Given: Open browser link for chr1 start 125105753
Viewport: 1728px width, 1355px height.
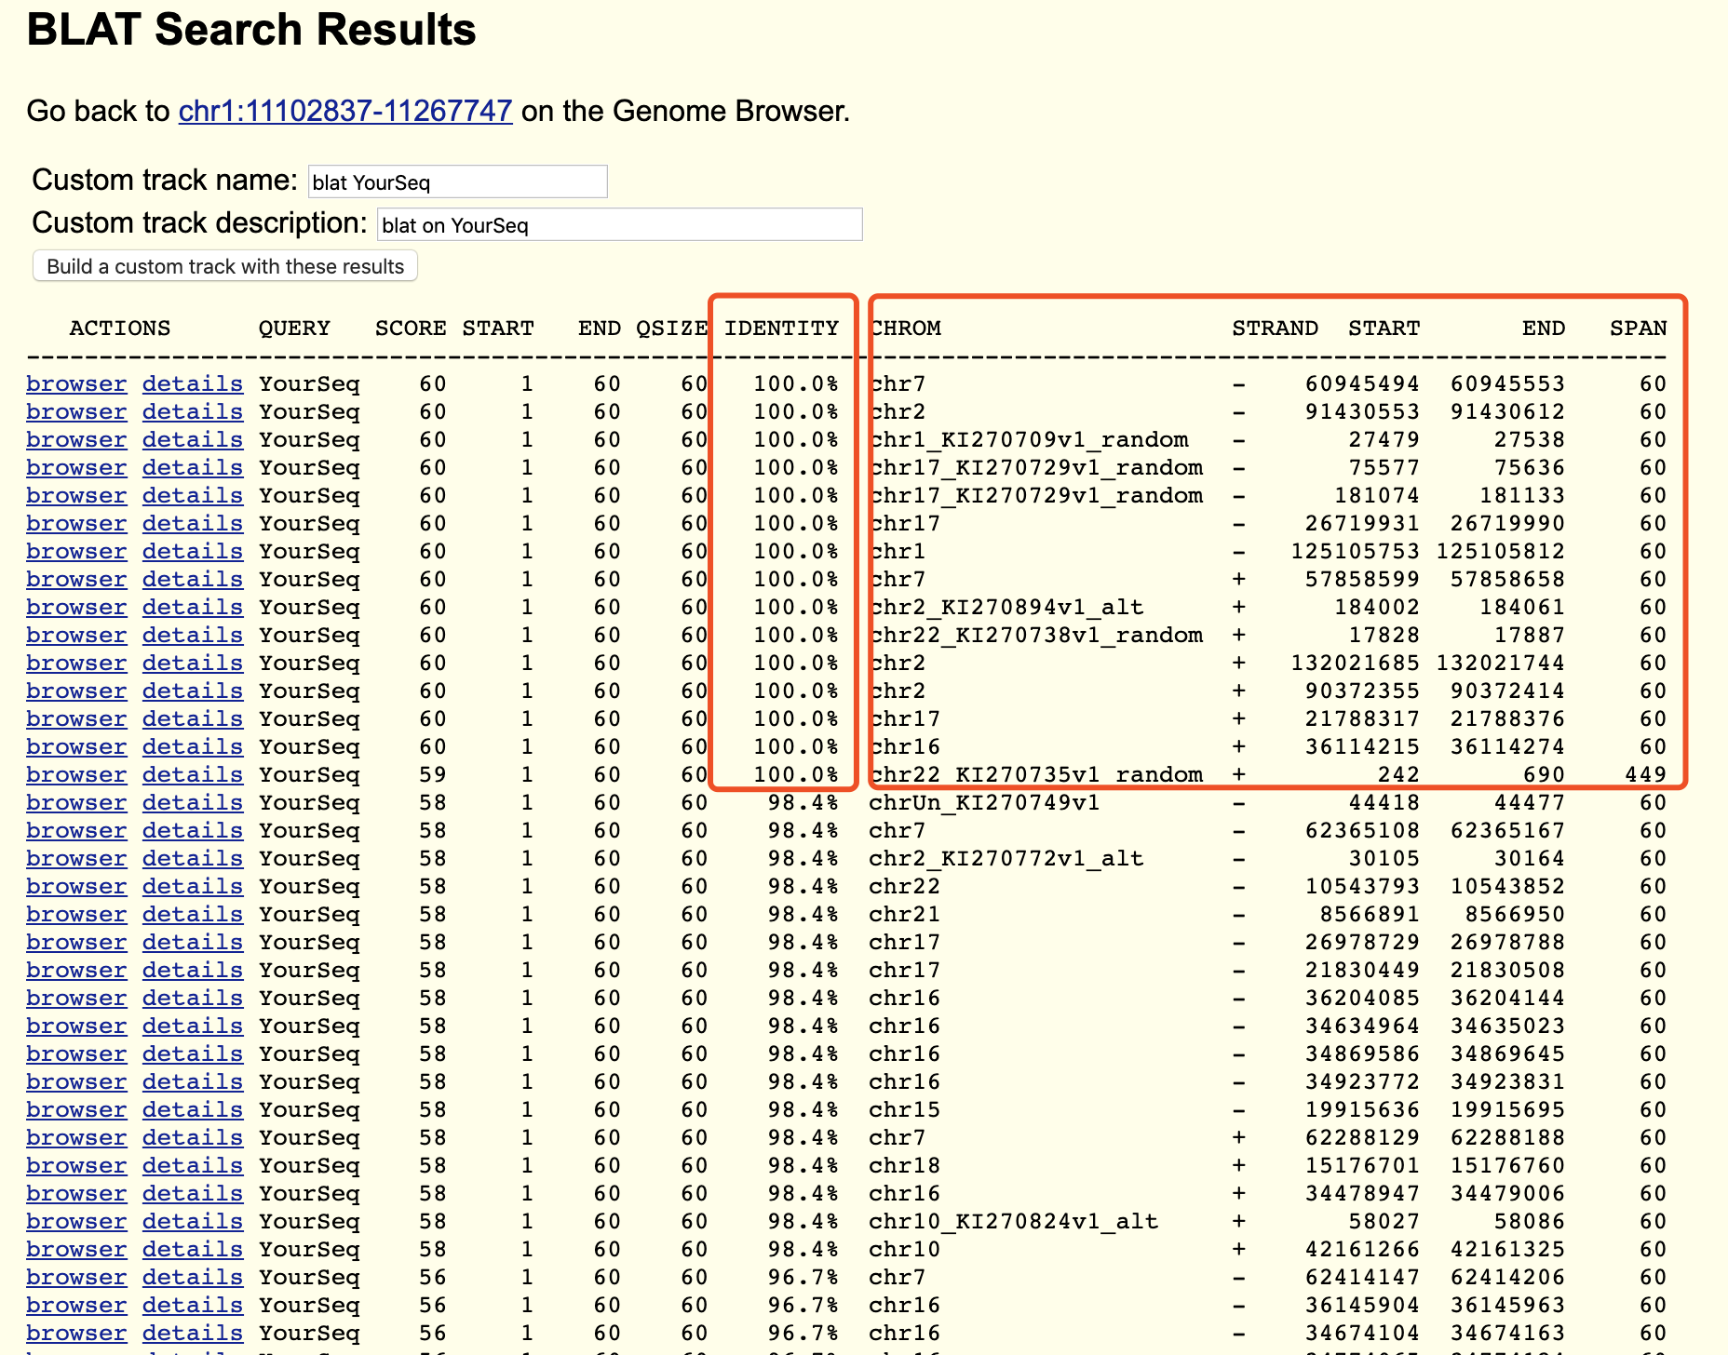Looking at the screenshot, I should [x=76, y=551].
